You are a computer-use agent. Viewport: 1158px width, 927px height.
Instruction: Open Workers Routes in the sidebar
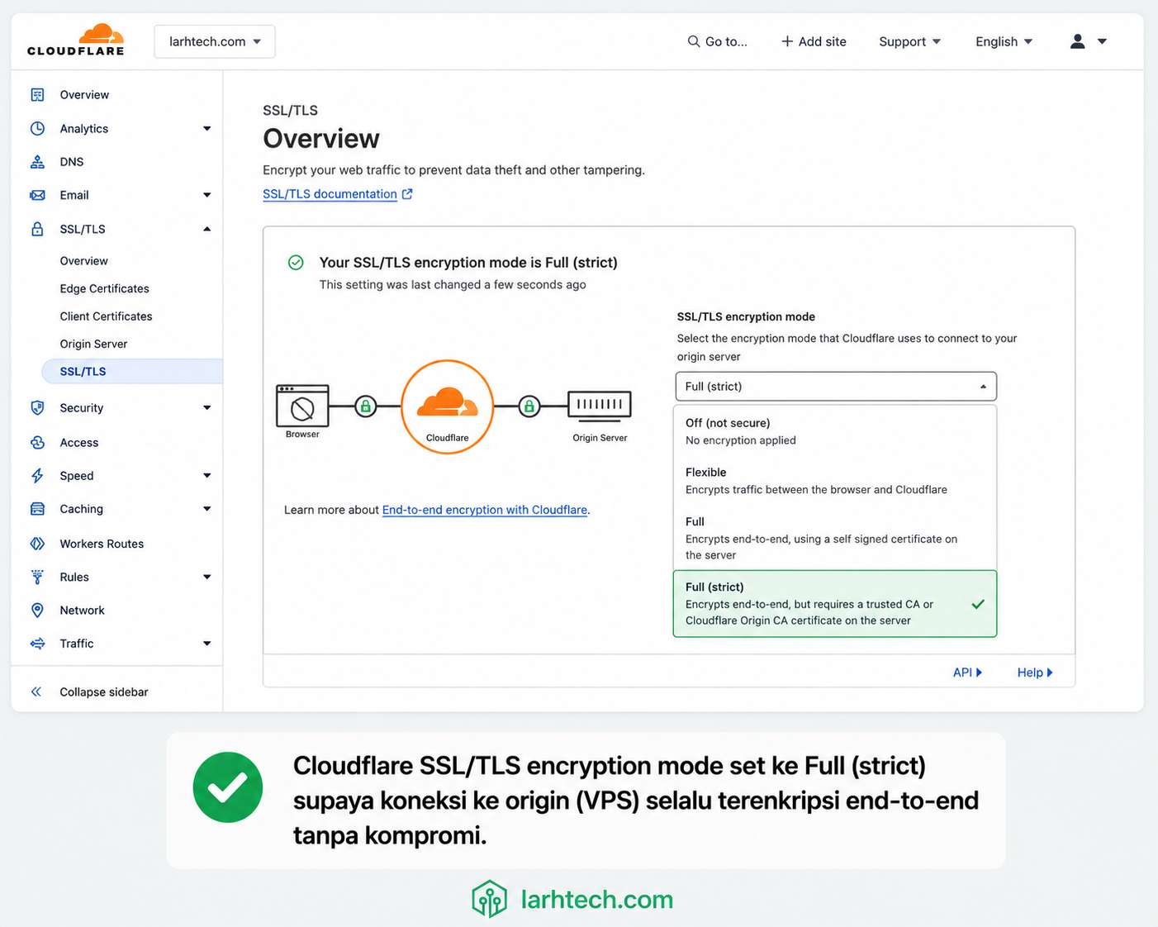click(102, 544)
